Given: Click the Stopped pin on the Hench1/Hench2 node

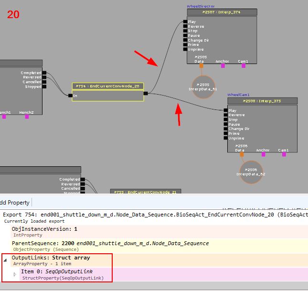Looking at the screenshot, I should pos(44,86).
